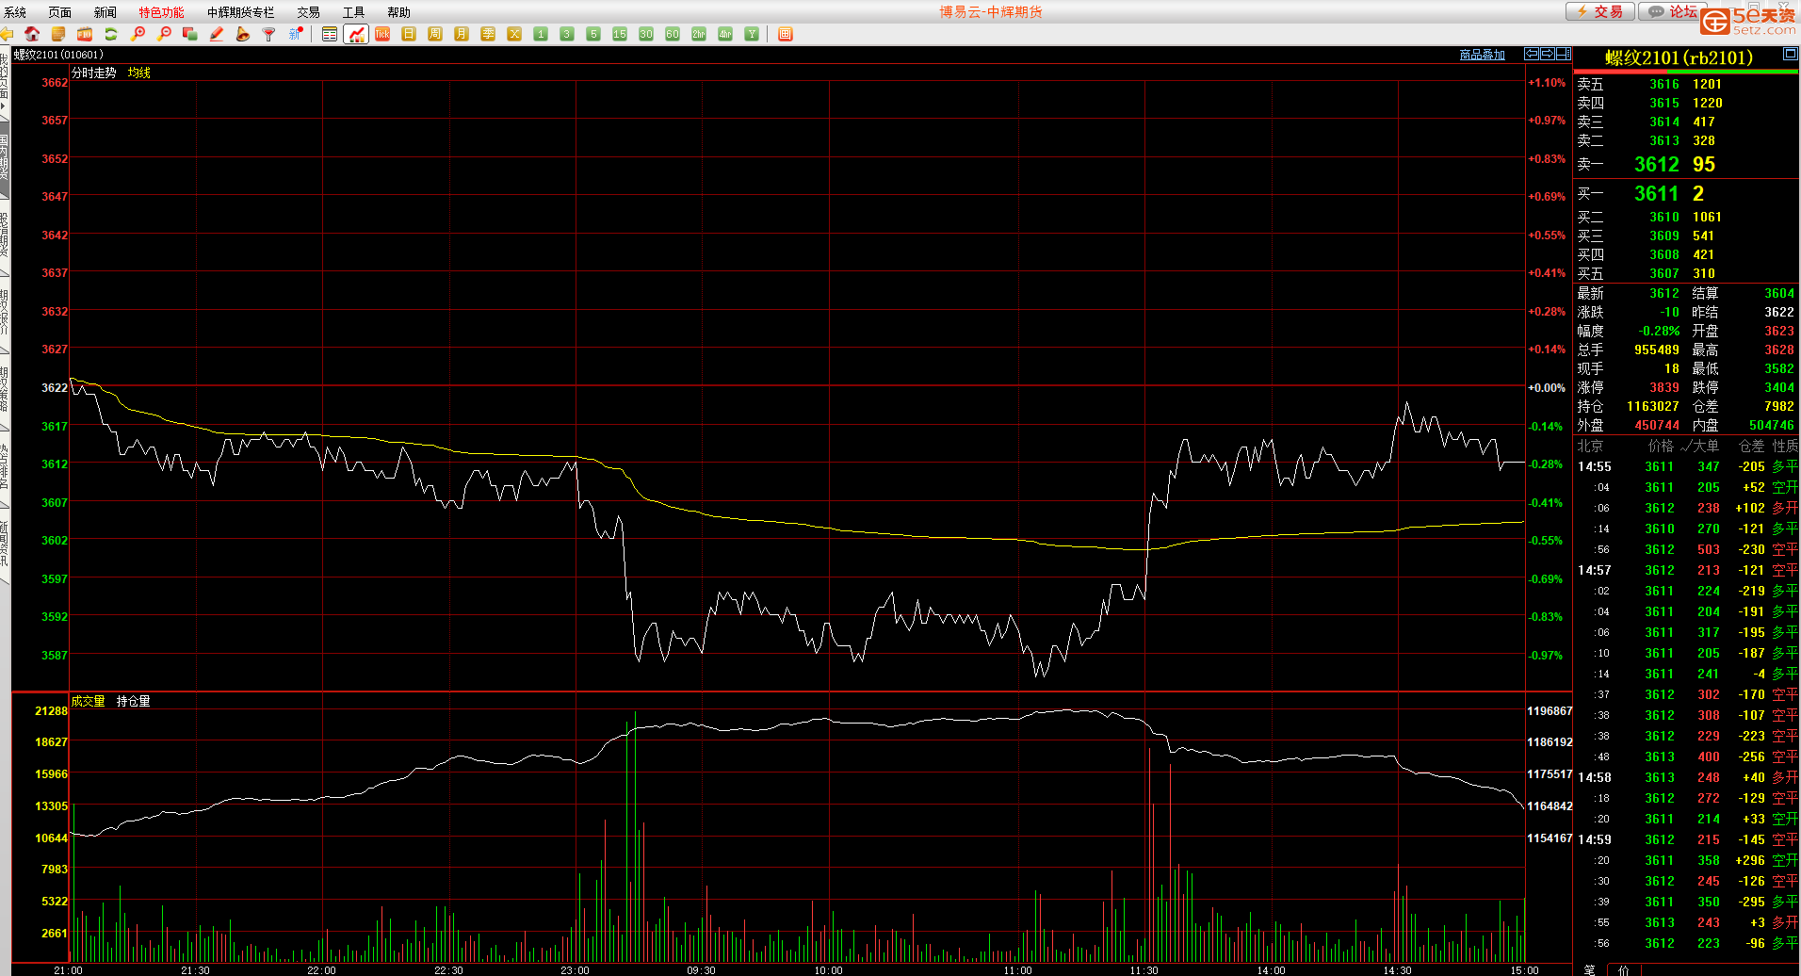1801x976 pixels.
Task: Click the 持仓量 label in volume panel
Action: [133, 701]
